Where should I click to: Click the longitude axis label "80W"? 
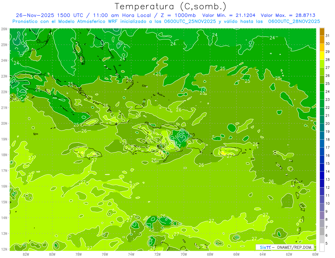click(52, 254)
